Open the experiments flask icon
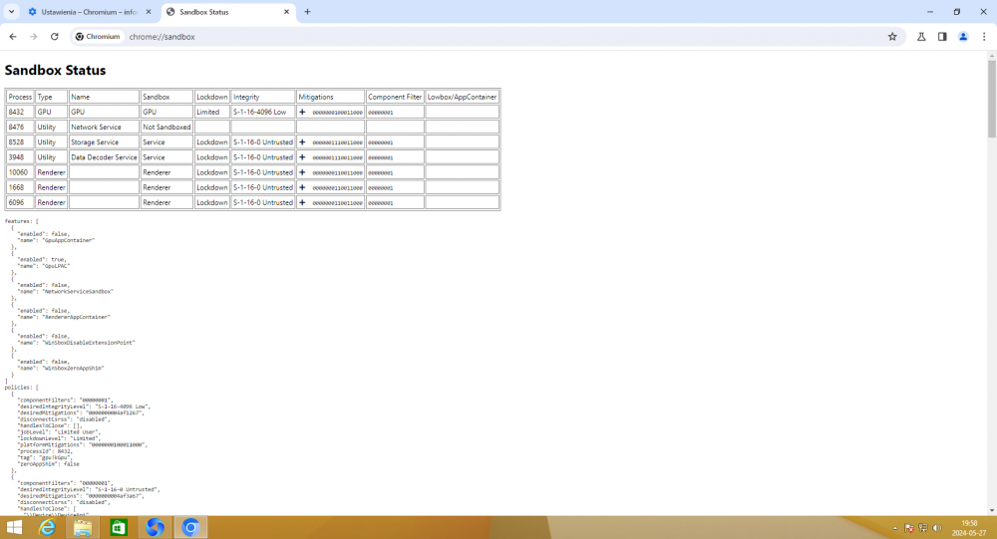 pos(920,37)
